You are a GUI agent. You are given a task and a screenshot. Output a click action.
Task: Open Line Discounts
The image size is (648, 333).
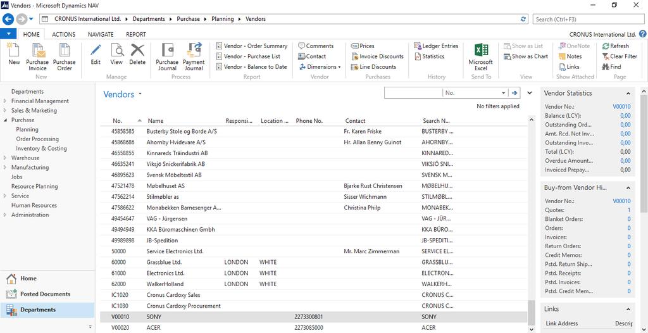point(373,66)
